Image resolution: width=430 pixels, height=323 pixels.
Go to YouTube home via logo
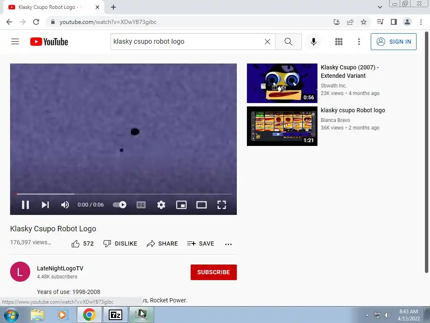[x=49, y=42]
